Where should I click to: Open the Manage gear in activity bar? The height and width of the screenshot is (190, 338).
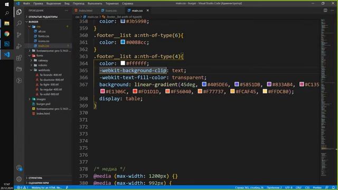[x=19, y=179]
